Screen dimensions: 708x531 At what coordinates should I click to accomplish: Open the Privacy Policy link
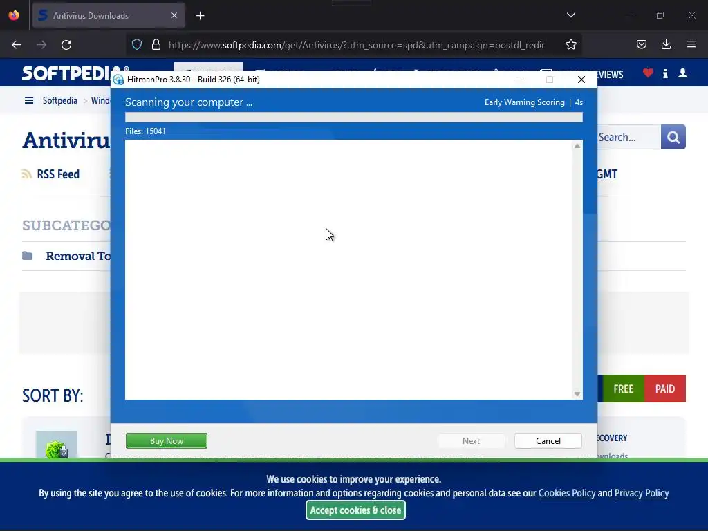(642, 493)
